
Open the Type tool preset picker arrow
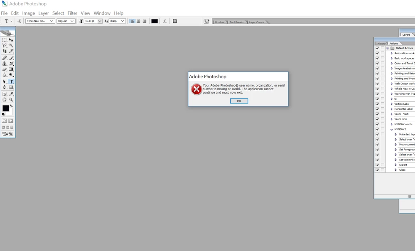[x=12, y=21]
